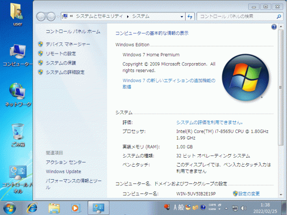
Task: Click システムの評価を利用できません link
Action: point(210,122)
